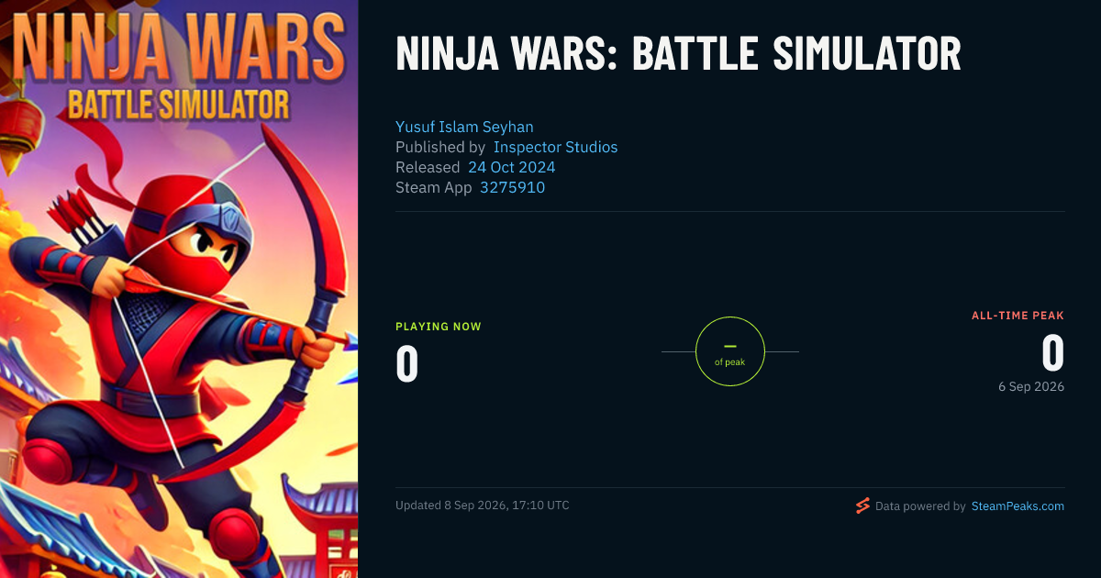Viewport: 1101px width, 578px height.
Task: Click the 6 Sep 2026 peak date
Action: point(1031,387)
